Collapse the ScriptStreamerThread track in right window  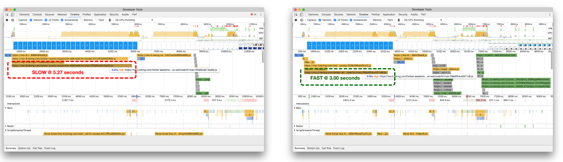click(x=295, y=130)
